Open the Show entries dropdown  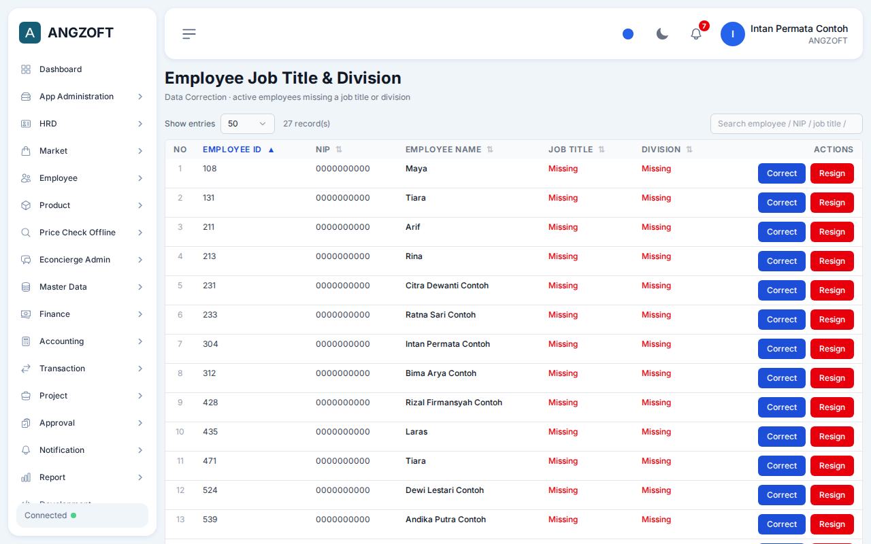[x=248, y=124]
